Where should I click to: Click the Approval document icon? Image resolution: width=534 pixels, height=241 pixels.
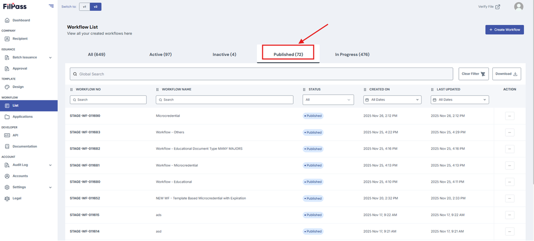pyautogui.click(x=7, y=68)
